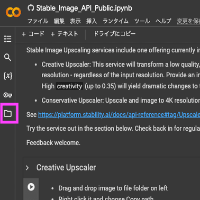Open the 挿入 menu

(x=92, y=21)
